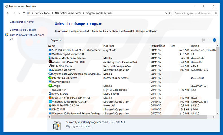Sort programs by Installed On column

coord(158,46)
